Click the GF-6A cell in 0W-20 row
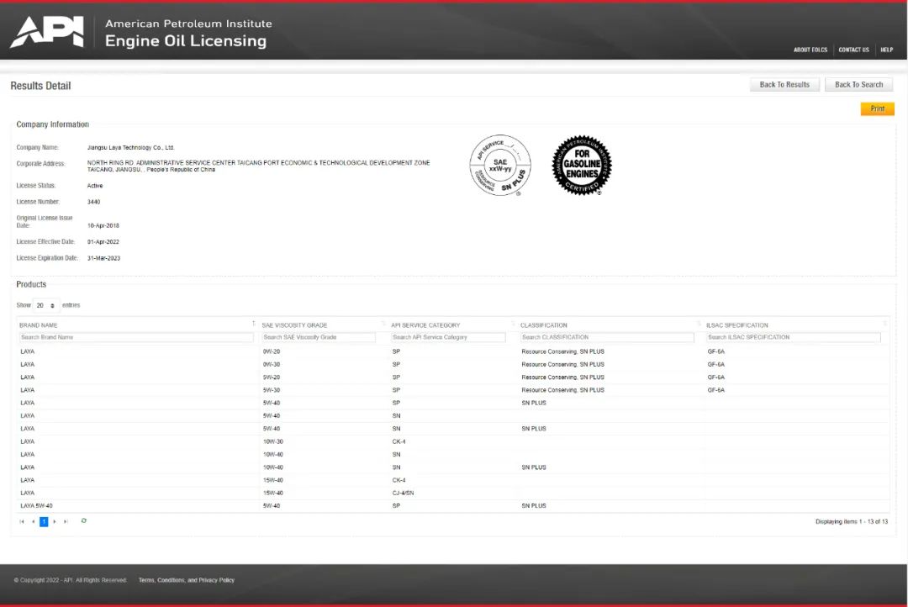 [x=715, y=351]
